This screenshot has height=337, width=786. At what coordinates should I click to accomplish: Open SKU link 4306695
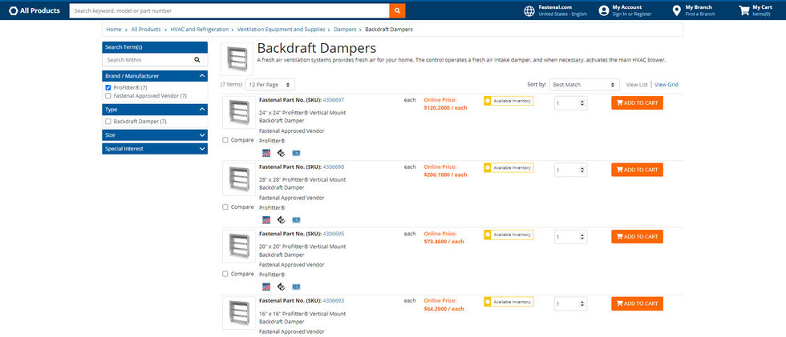[x=334, y=234]
